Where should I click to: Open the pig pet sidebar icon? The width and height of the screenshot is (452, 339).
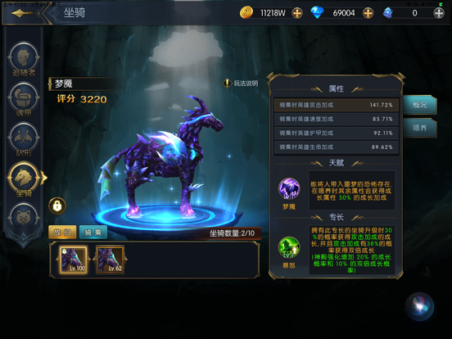[x=24, y=215]
